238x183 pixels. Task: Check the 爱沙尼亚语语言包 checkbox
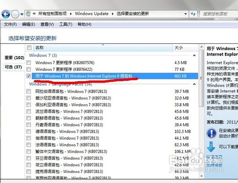[x=29, y=98]
